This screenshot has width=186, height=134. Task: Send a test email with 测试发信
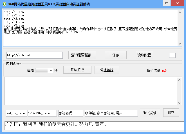(150, 113)
